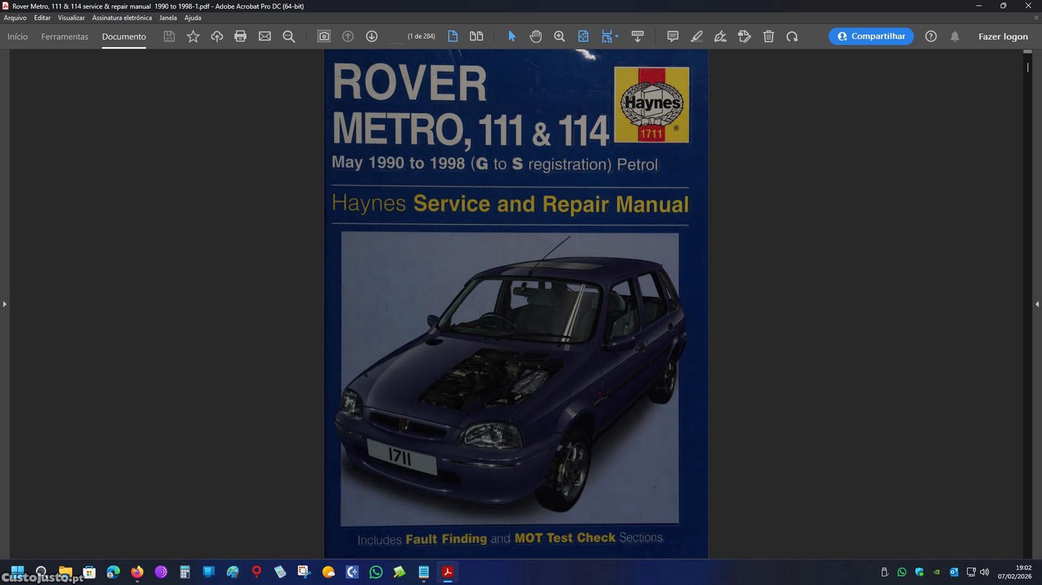Open the Visualizar menu
This screenshot has height=585, width=1042.
tap(71, 18)
